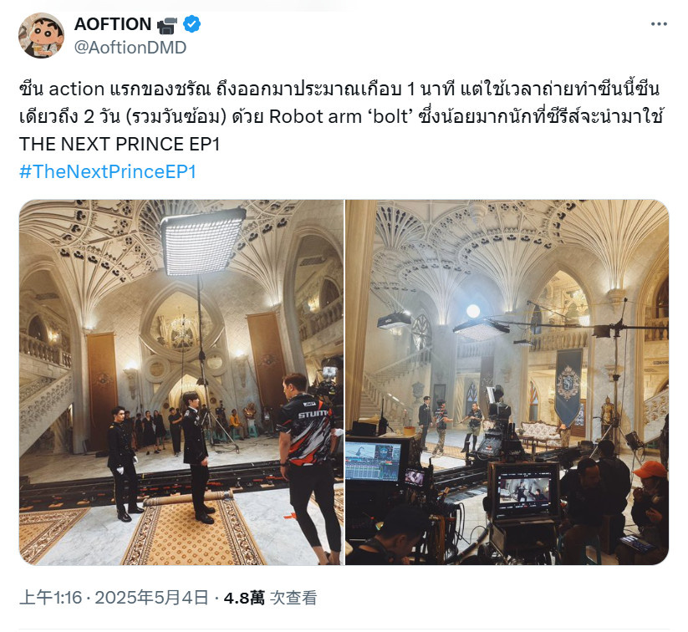Open the #TheNextPrinceEP1 hashtag
The height and width of the screenshot is (632, 688).
[108, 171]
